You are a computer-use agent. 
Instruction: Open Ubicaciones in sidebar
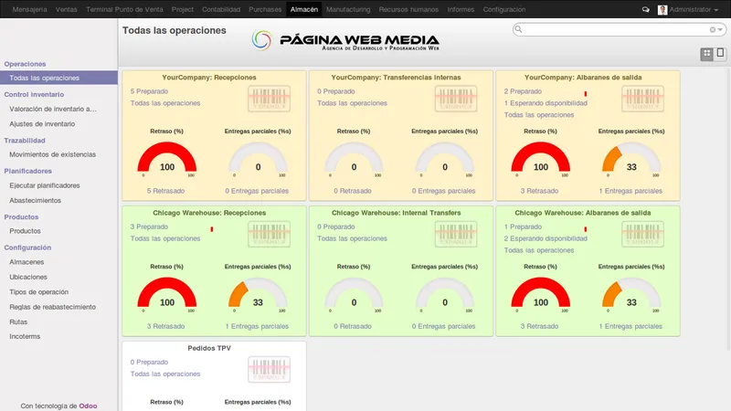[28, 277]
